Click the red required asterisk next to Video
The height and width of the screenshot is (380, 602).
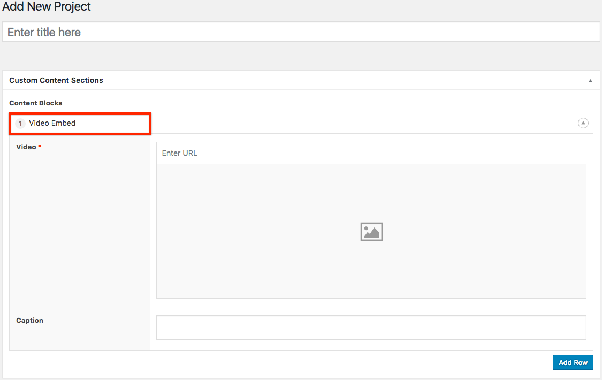[40, 147]
